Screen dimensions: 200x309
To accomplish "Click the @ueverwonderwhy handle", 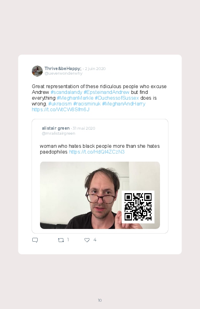I will pos(63,73).
